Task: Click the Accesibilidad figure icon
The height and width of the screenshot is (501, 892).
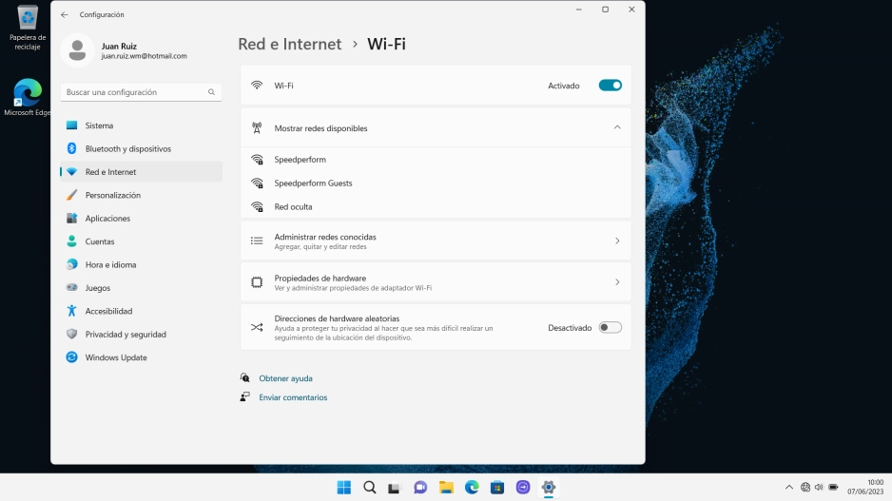Action: 71,311
